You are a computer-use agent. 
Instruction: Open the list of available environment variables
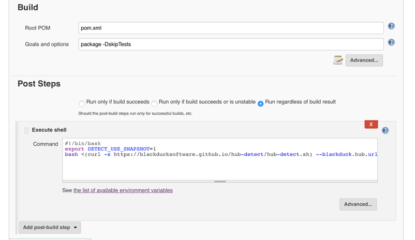pyautogui.click(x=123, y=190)
